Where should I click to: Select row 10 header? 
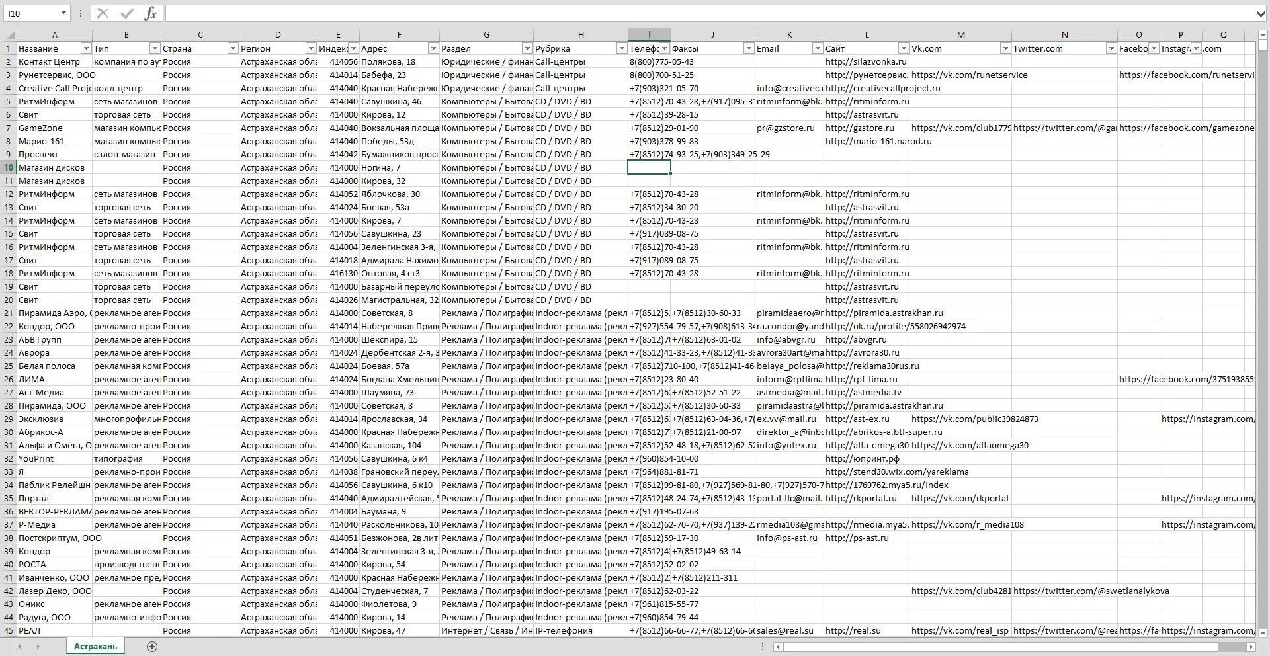(x=9, y=167)
